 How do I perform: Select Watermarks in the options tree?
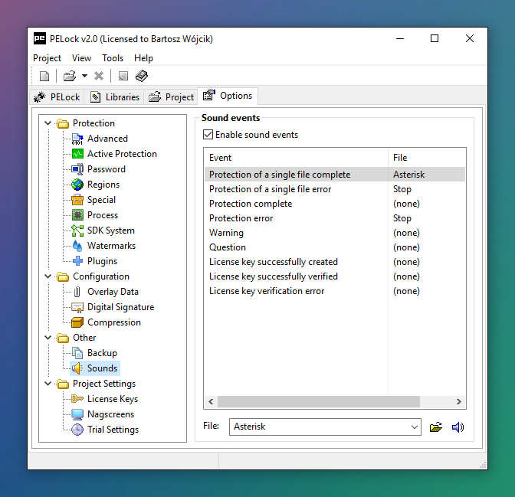111,246
